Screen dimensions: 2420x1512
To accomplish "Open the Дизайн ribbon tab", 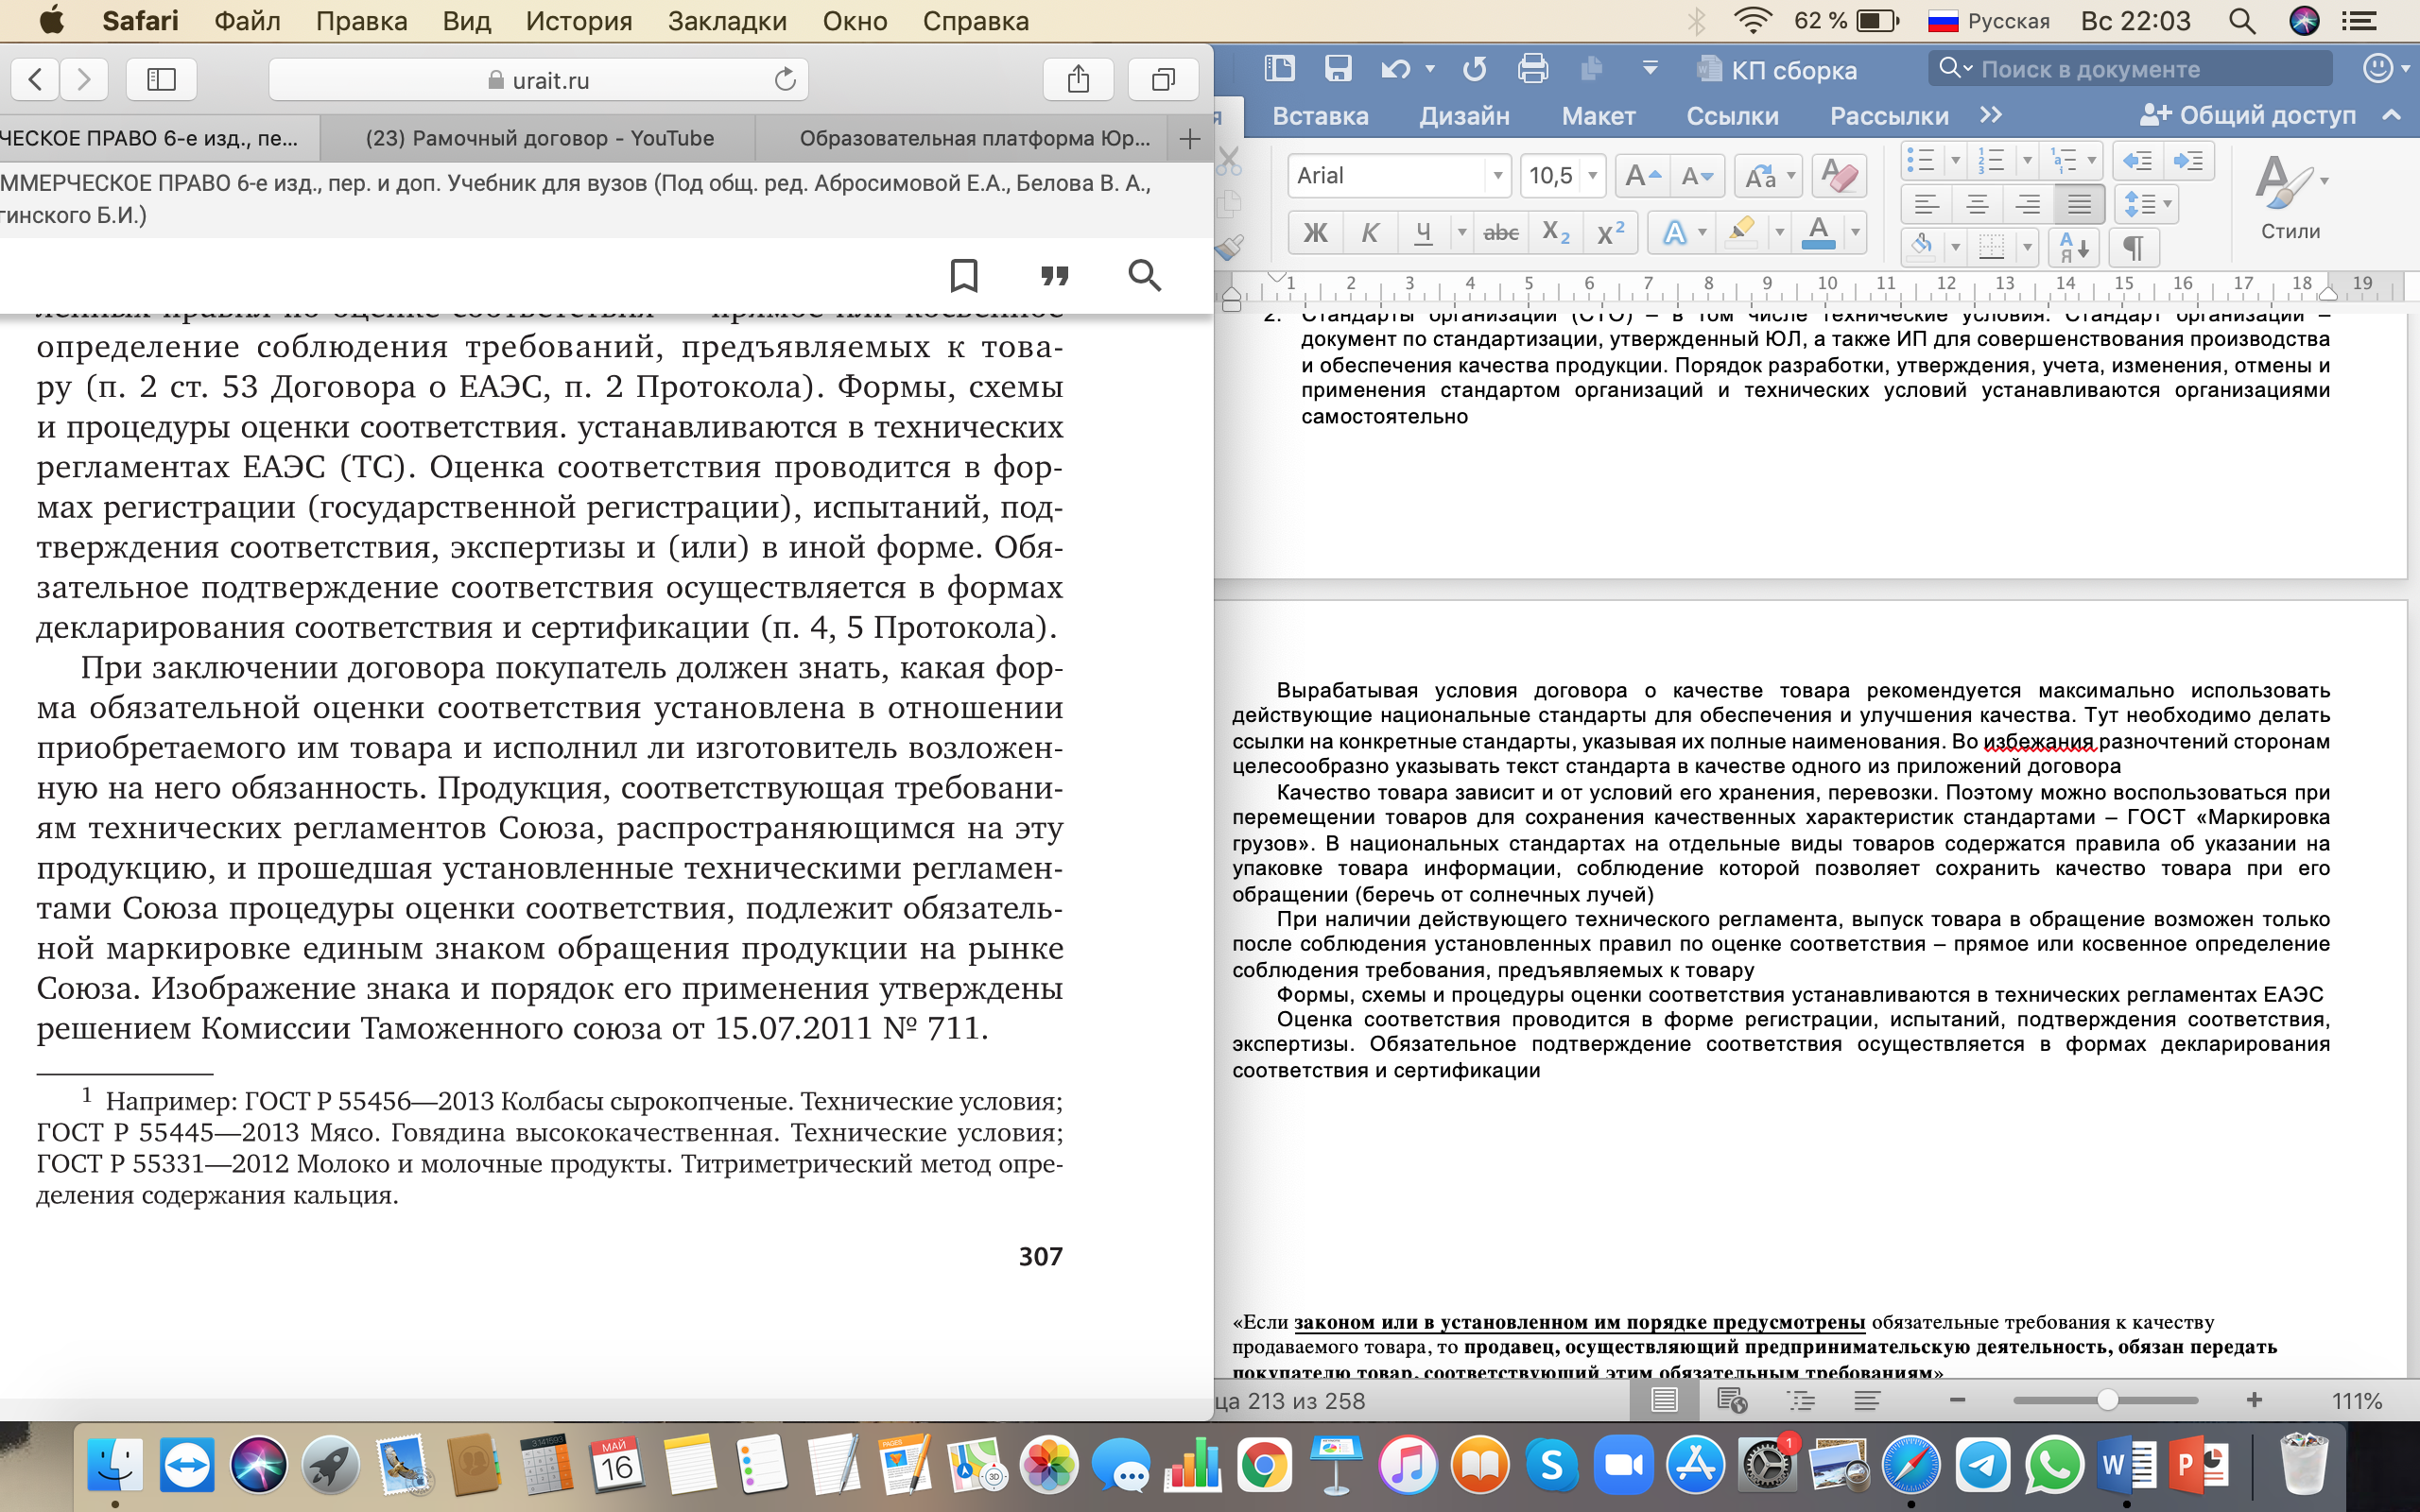I will coord(1464,116).
